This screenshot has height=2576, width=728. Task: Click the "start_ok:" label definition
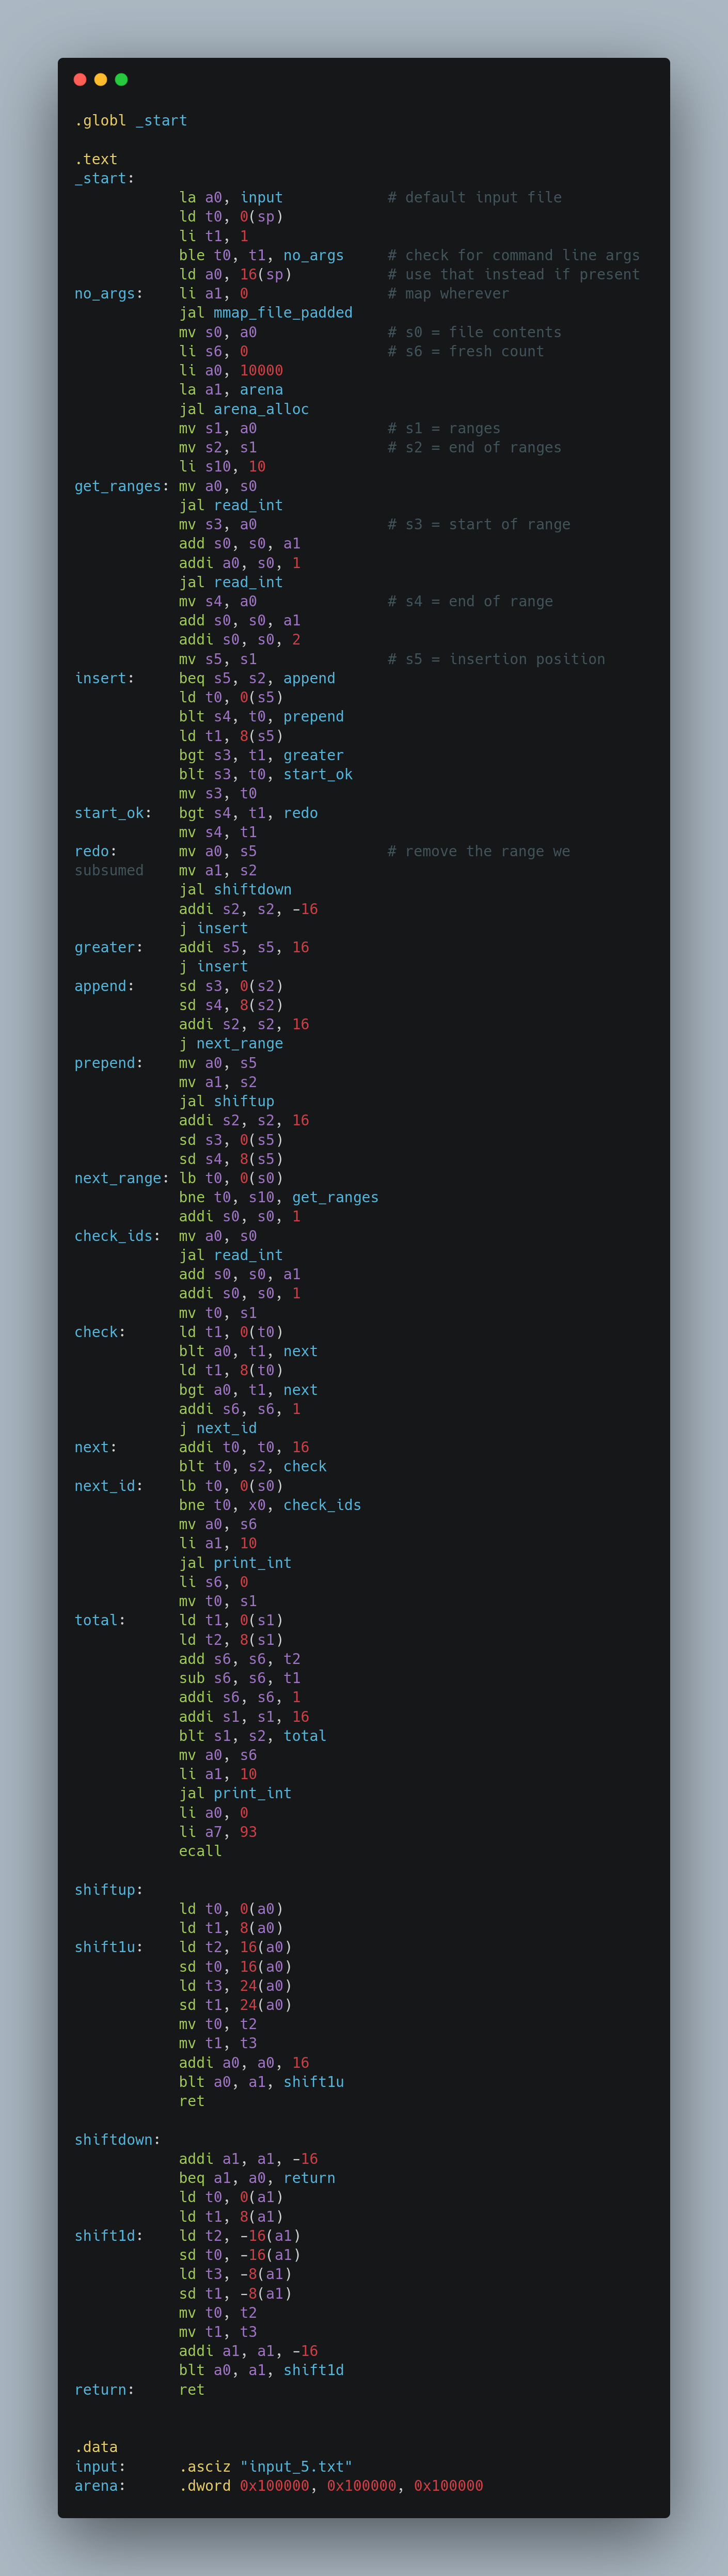click(x=113, y=813)
